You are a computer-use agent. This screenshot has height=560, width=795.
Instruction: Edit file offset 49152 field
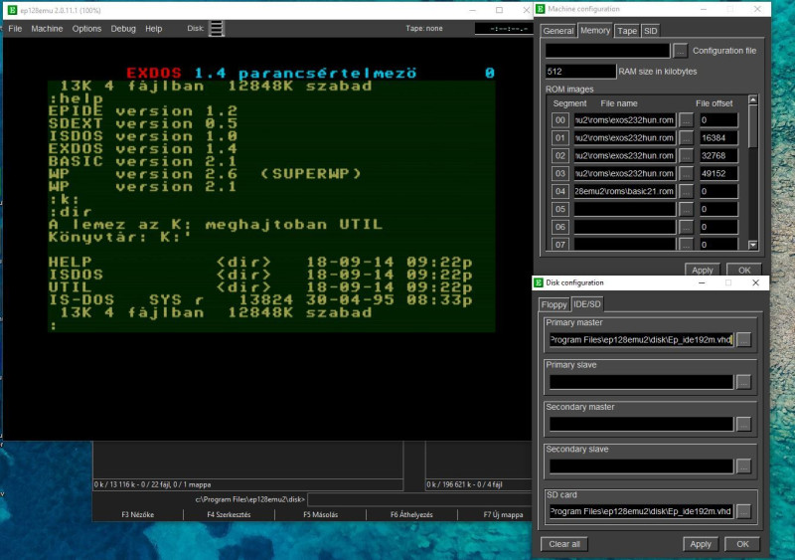tap(718, 174)
